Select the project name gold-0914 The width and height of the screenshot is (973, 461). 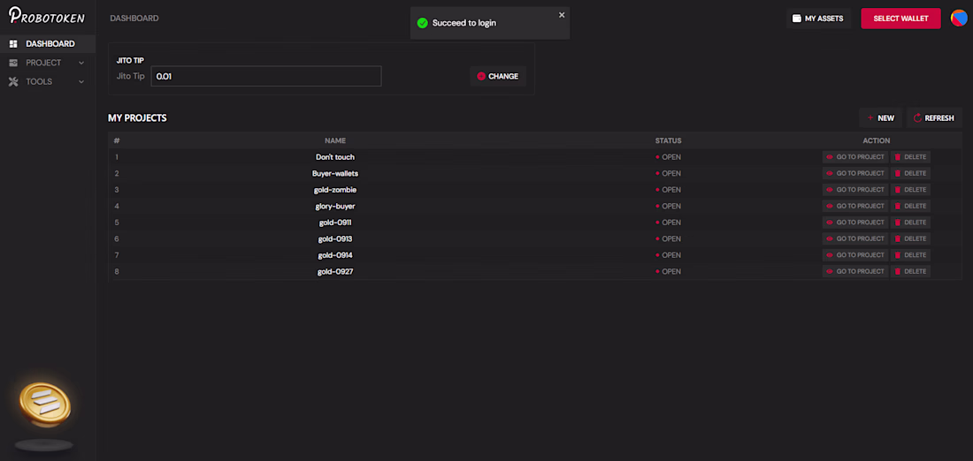coord(335,254)
